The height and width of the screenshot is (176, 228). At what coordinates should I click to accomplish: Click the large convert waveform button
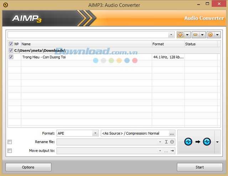click(197, 142)
